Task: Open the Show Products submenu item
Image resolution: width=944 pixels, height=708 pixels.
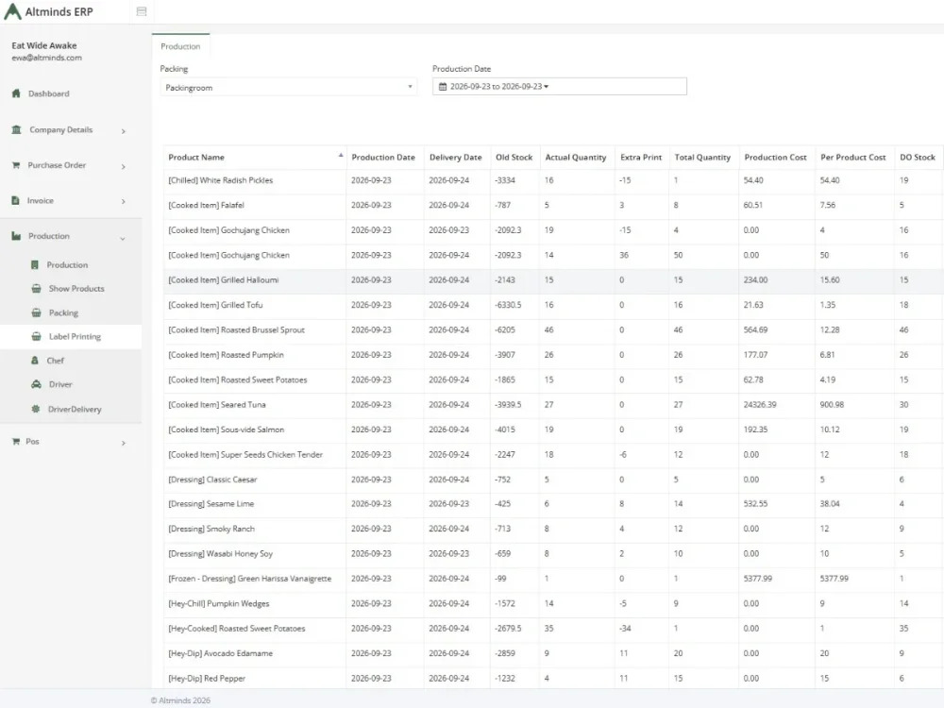Action: point(76,289)
